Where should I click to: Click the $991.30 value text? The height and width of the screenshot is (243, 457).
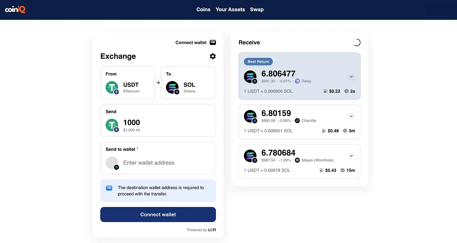coord(268,81)
